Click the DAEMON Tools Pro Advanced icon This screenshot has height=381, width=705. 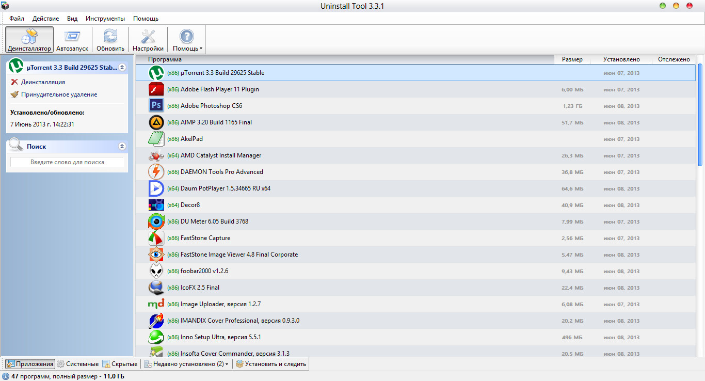click(156, 172)
